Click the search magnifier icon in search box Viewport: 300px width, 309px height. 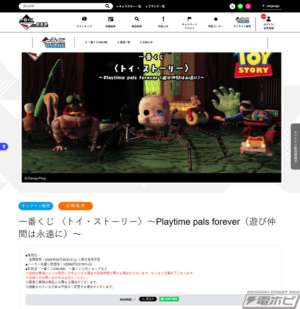pos(107,6)
